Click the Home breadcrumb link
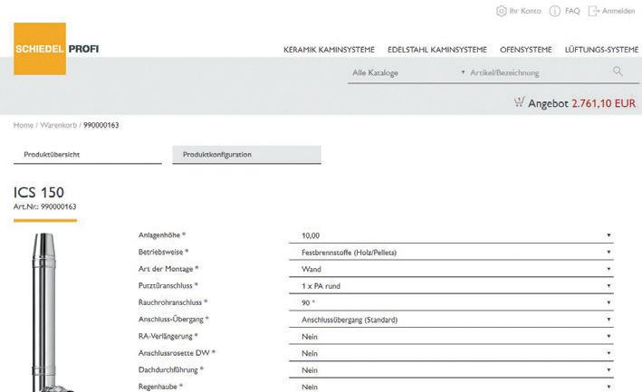Screen dimensions: 642x392 click(x=24, y=125)
